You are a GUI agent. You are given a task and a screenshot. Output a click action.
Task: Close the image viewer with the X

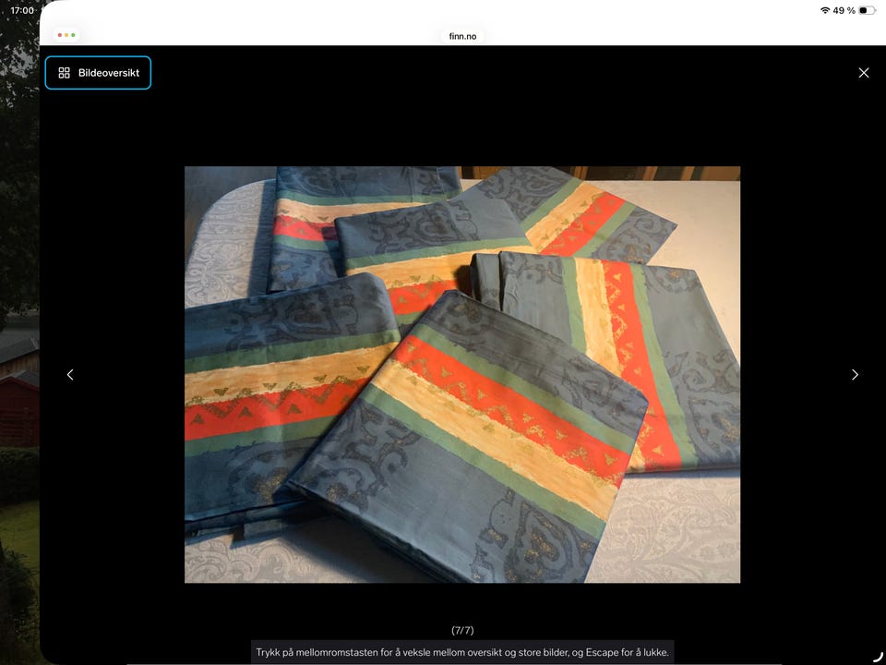(x=864, y=73)
